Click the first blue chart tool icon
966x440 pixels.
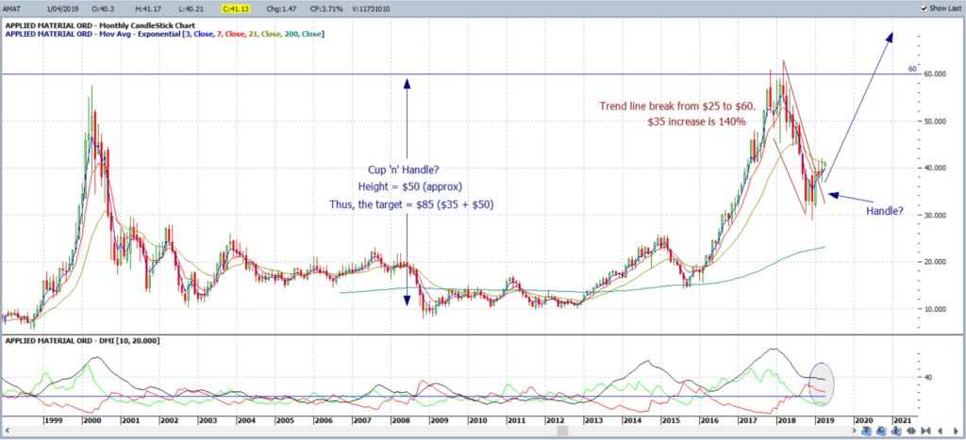coord(866,431)
